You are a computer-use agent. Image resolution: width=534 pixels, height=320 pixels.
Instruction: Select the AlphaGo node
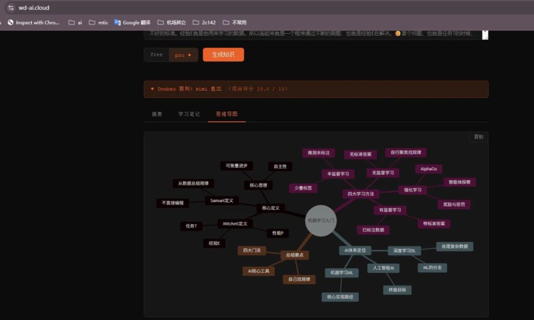click(x=429, y=169)
